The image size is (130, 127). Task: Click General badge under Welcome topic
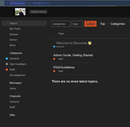click(59, 47)
